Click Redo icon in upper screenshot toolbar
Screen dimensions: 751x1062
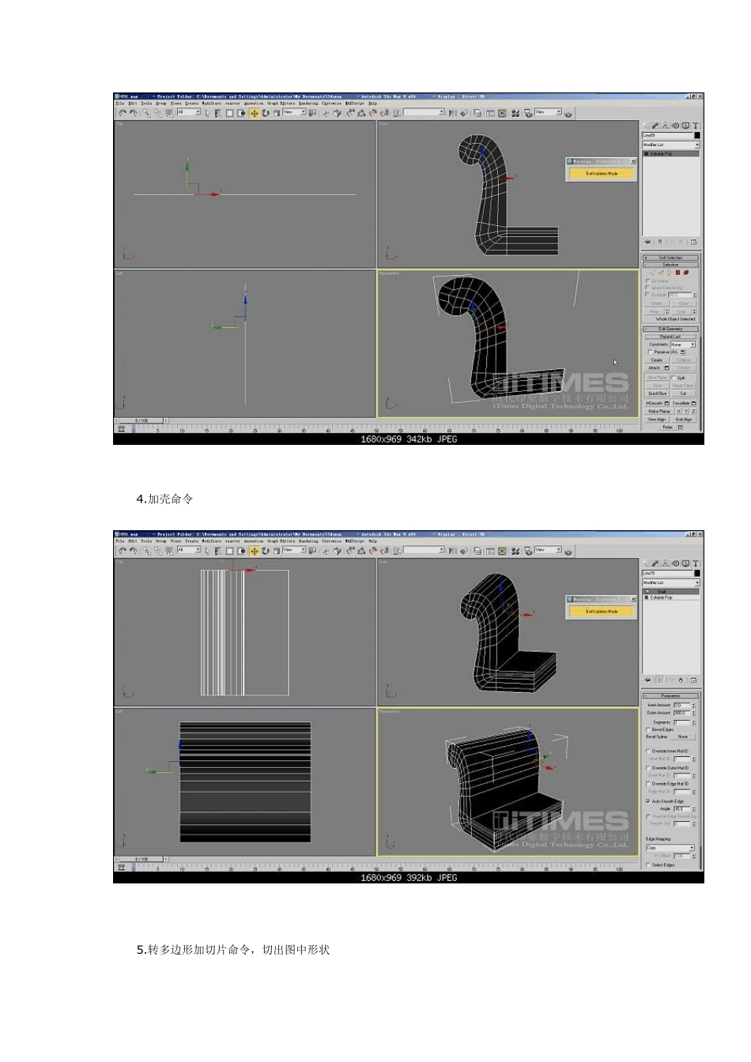tap(134, 113)
